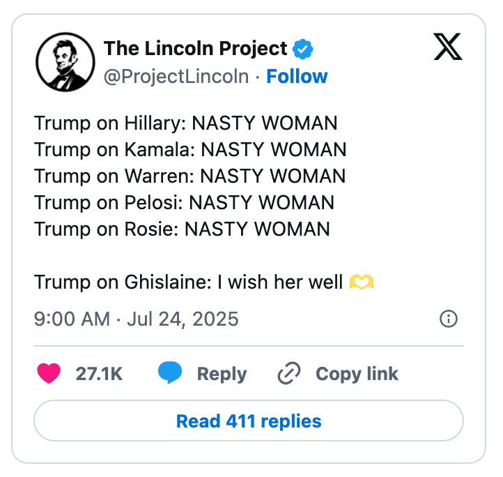Click the yellow heart hands emoji

coord(362,282)
